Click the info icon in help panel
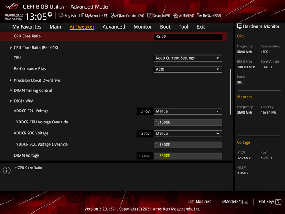 click(7, 171)
